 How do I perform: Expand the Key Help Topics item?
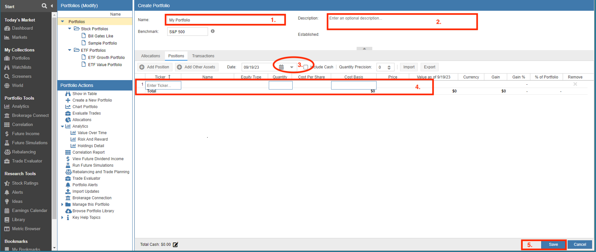pos(62,217)
